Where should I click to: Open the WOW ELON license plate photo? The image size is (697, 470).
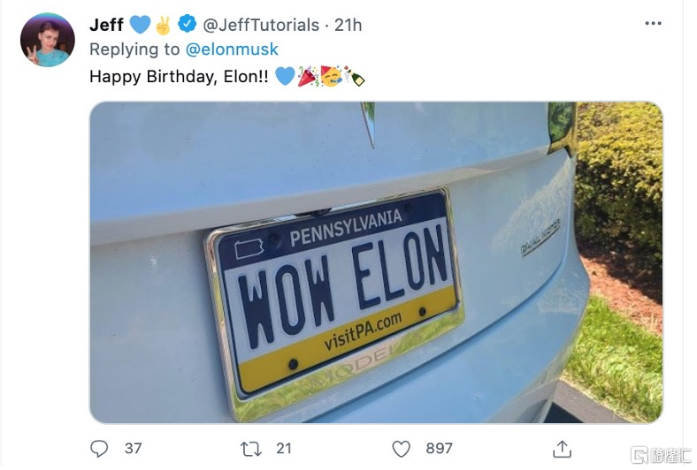[x=376, y=262]
